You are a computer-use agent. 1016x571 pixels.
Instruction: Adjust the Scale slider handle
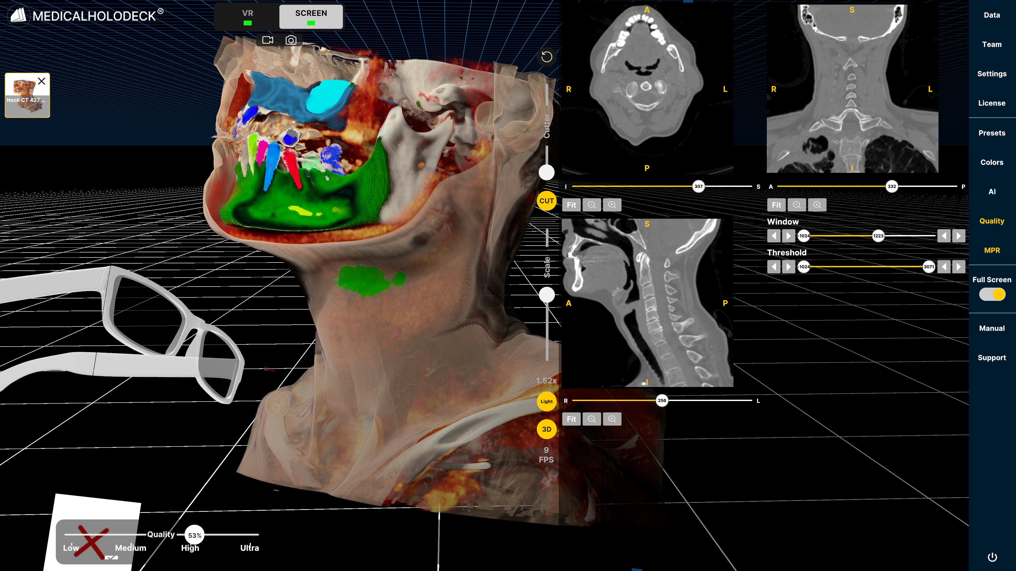(x=546, y=294)
